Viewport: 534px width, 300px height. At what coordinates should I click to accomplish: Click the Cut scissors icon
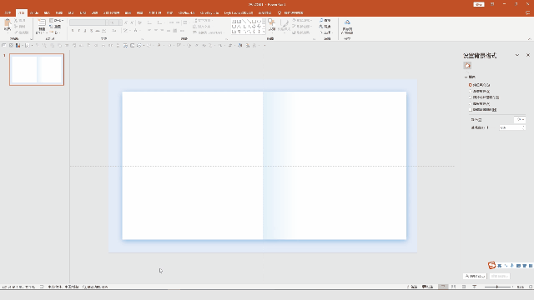tap(16, 20)
